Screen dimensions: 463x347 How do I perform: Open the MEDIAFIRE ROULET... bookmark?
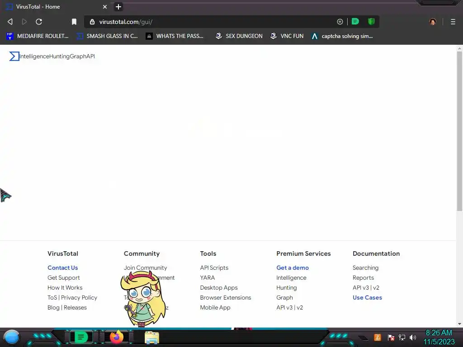(38, 36)
